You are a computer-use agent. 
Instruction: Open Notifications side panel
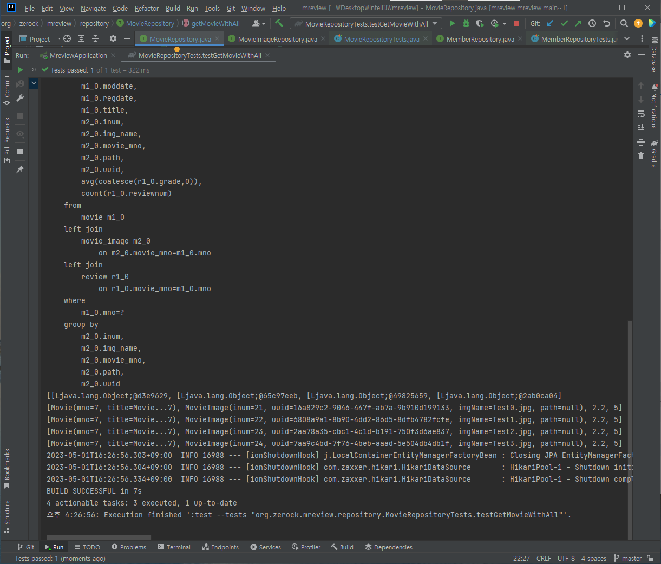coord(654,106)
